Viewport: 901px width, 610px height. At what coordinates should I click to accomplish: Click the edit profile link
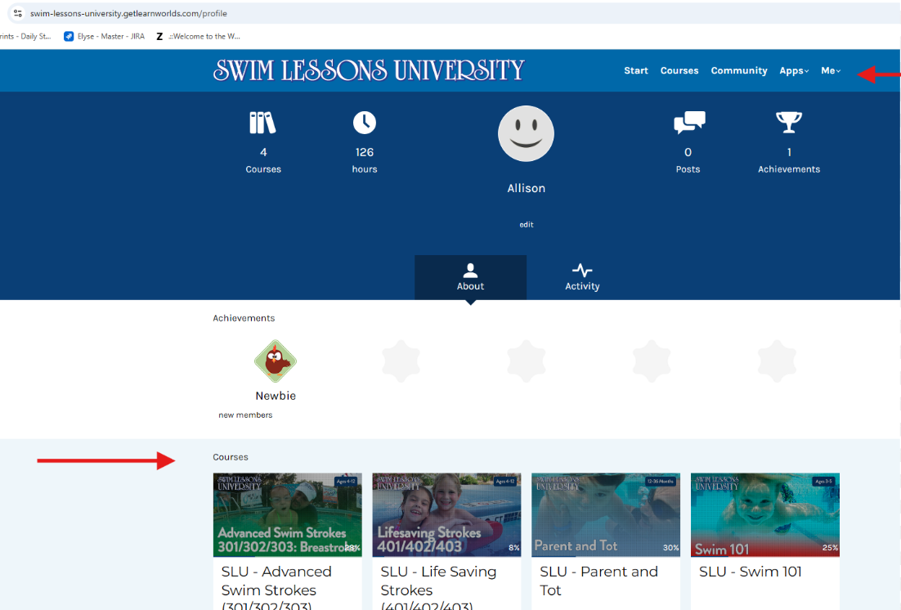527,225
